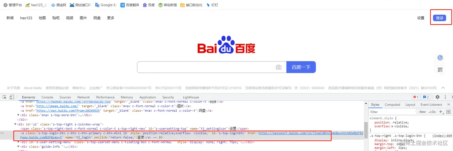The width and height of the screenshot is (453, 151).
Task: Click the three-dots actions beside selected DOM node
Action: pos(2,133)
